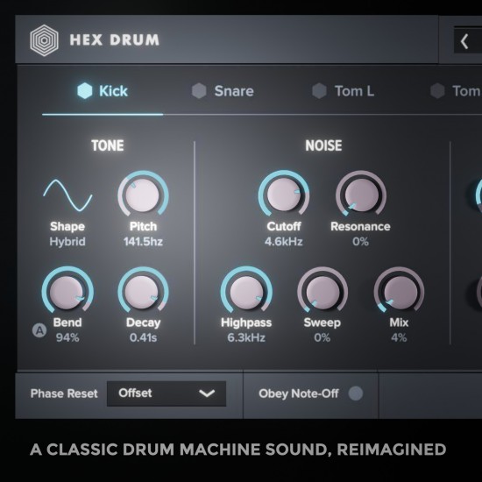482x482 pixels.
Task: Click the Tom L hexagon indicator
Action: pyautogui.click(x=319, y=90)
